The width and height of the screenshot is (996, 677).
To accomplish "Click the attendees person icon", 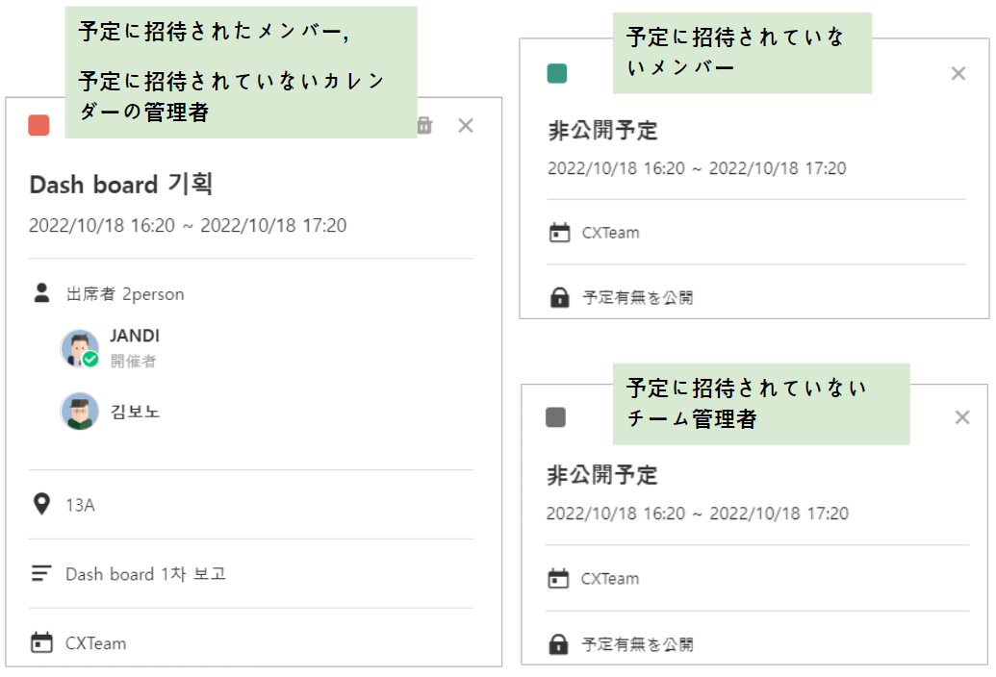I will pos(41,293).
